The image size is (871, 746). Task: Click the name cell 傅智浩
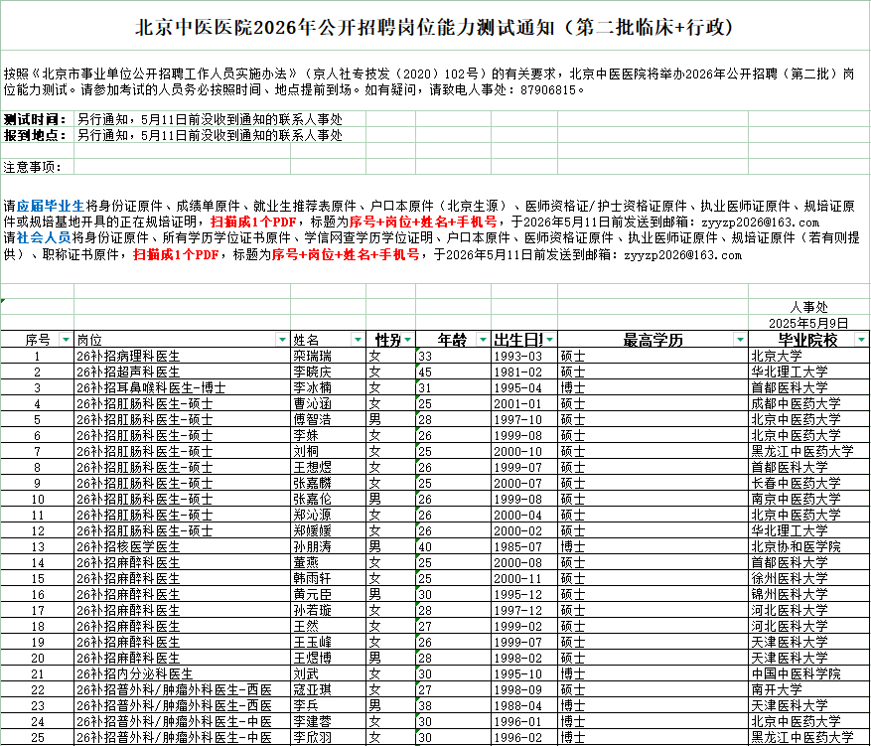(x=329, y=419)
